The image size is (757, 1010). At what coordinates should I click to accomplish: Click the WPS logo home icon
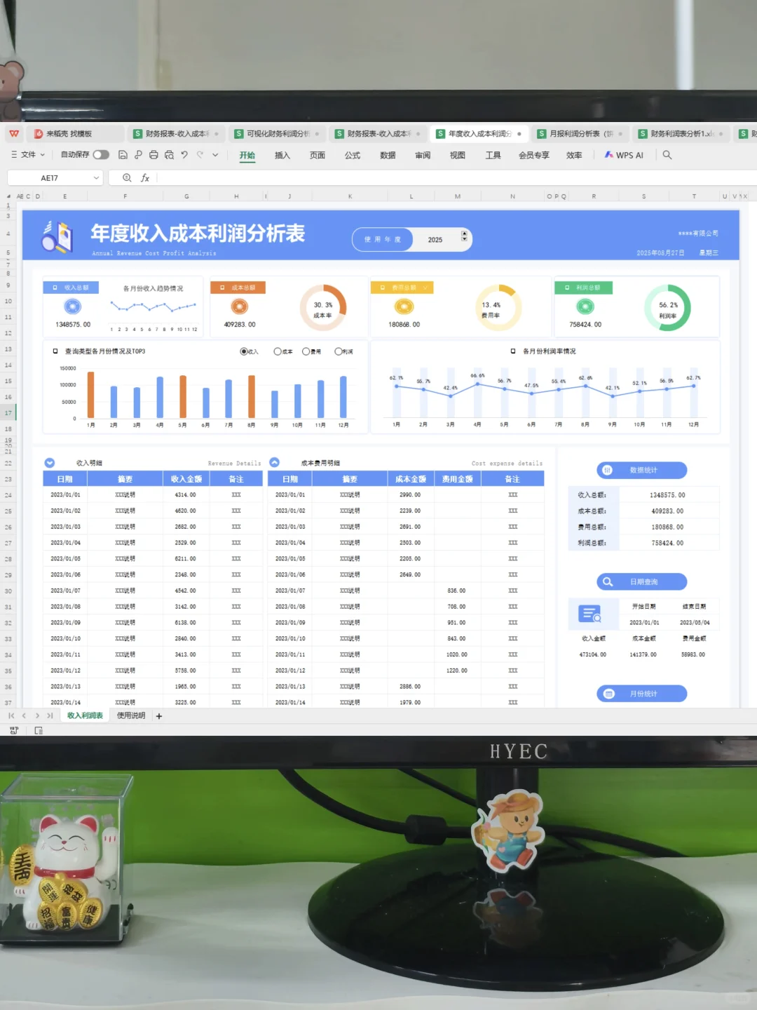tap(14, 134)
